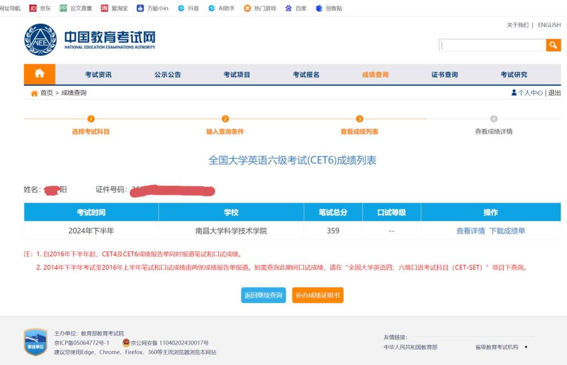Click the 查看详情 link

pos(470,231)
